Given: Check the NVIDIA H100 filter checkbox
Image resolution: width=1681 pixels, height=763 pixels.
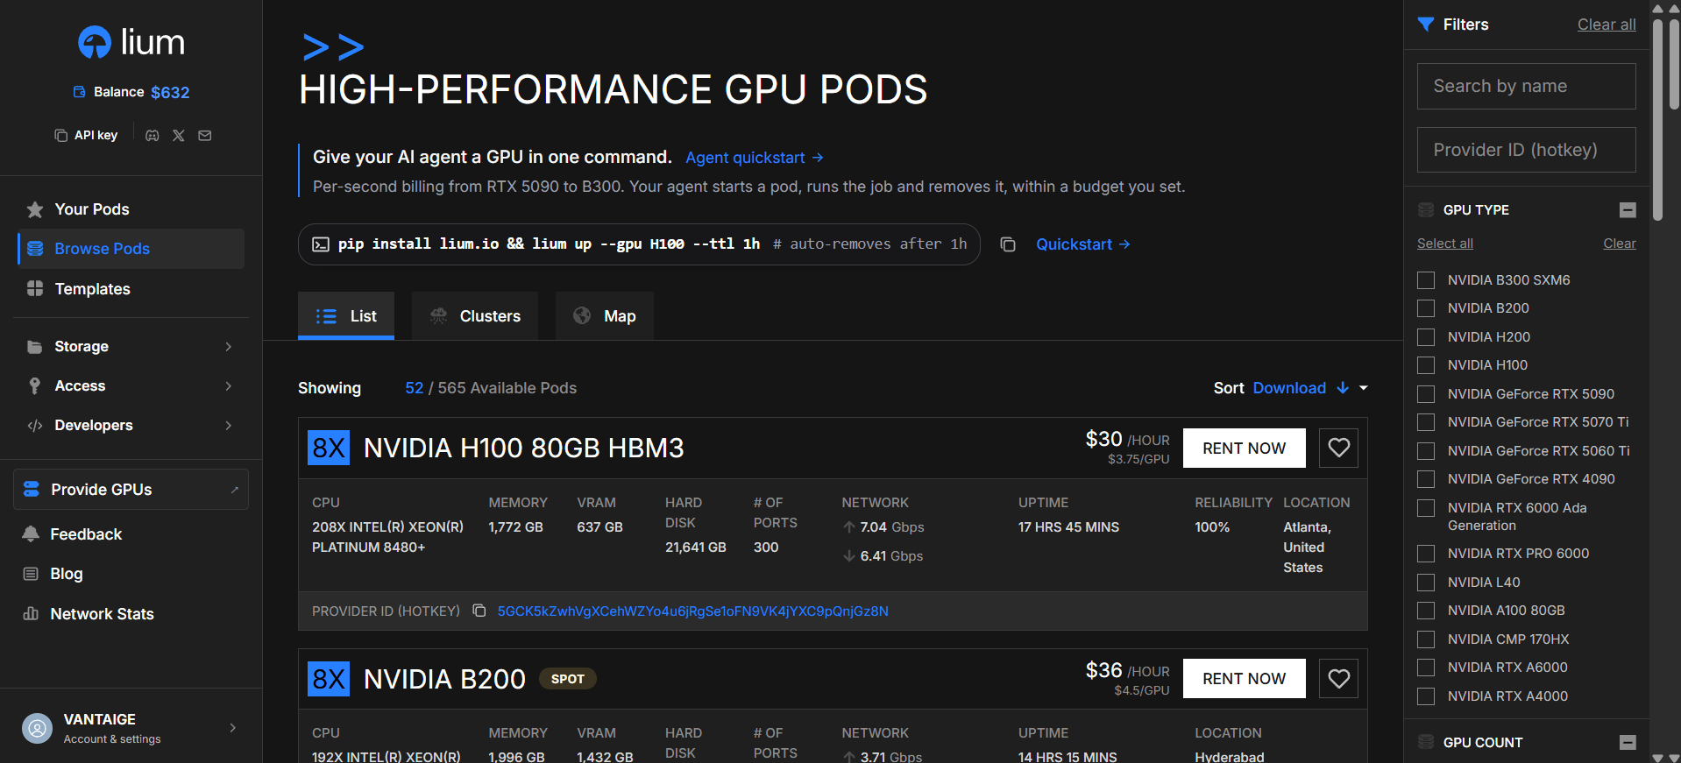Looking at the screenshot, I should click(x=1426, y=365).
